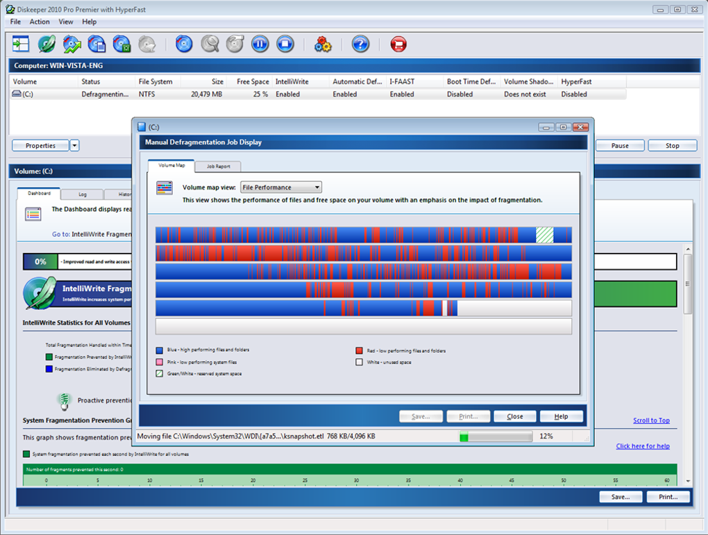This screenshot has width=708, height=535.
Task: Open the colorful gears settings icon
Action: click(x=323, y=44)
